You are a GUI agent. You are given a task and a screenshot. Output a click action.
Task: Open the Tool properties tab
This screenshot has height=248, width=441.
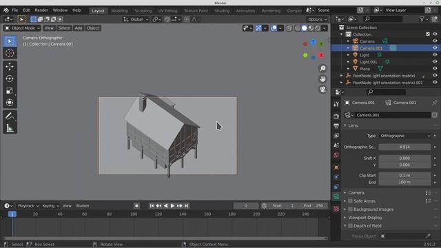click(336, 104)
